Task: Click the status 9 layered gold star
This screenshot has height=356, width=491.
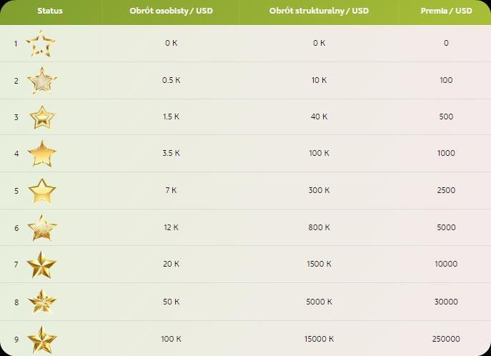Action: pos(41,340)
